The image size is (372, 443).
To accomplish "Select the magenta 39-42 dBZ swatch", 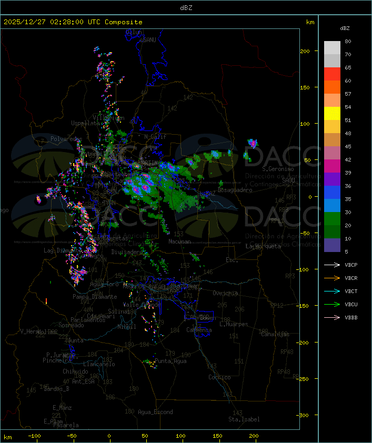I will tap(332, 166).
